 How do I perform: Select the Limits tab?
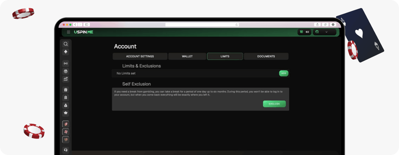point(225,56)
